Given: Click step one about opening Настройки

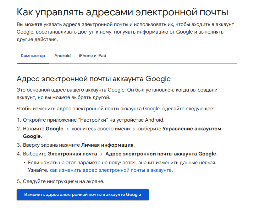Looking at the screenshot, I should pos(93,120).
